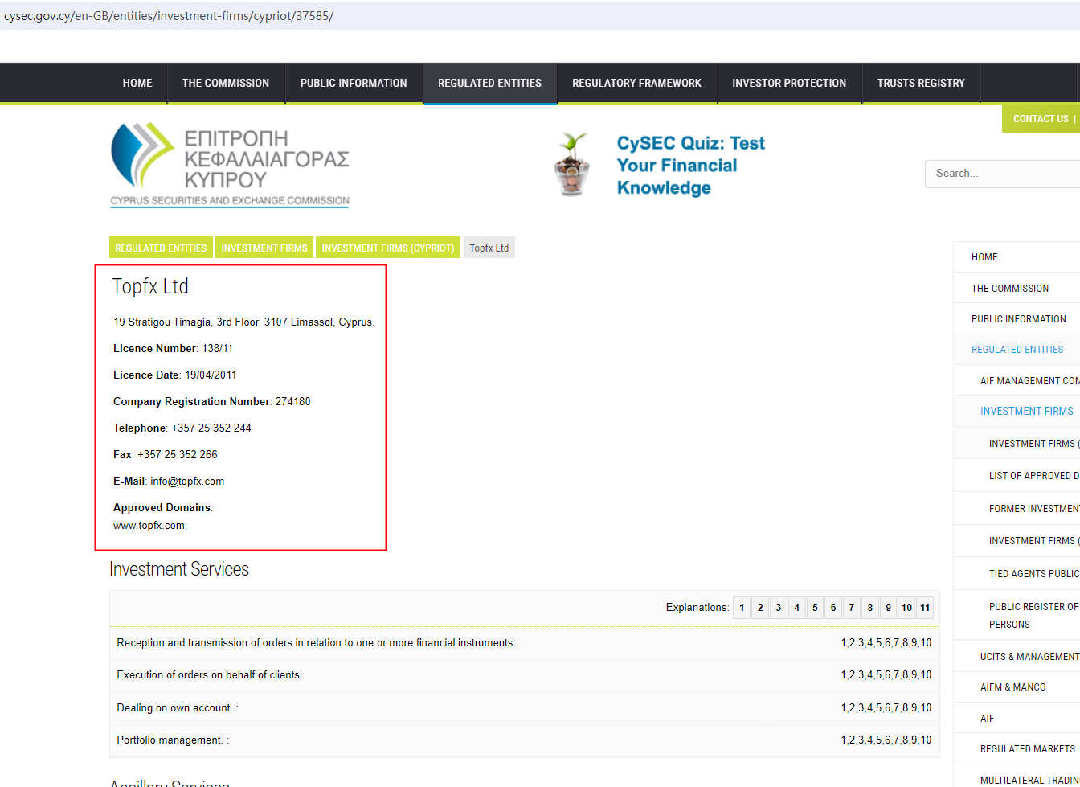Open explanation number 6

[833, 608]
